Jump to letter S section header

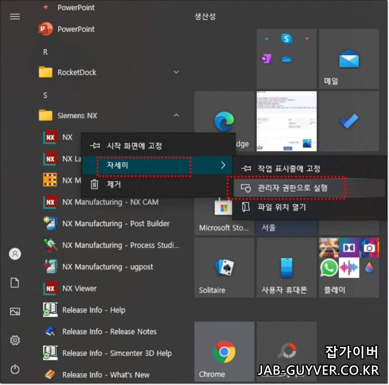click(45, 95)
